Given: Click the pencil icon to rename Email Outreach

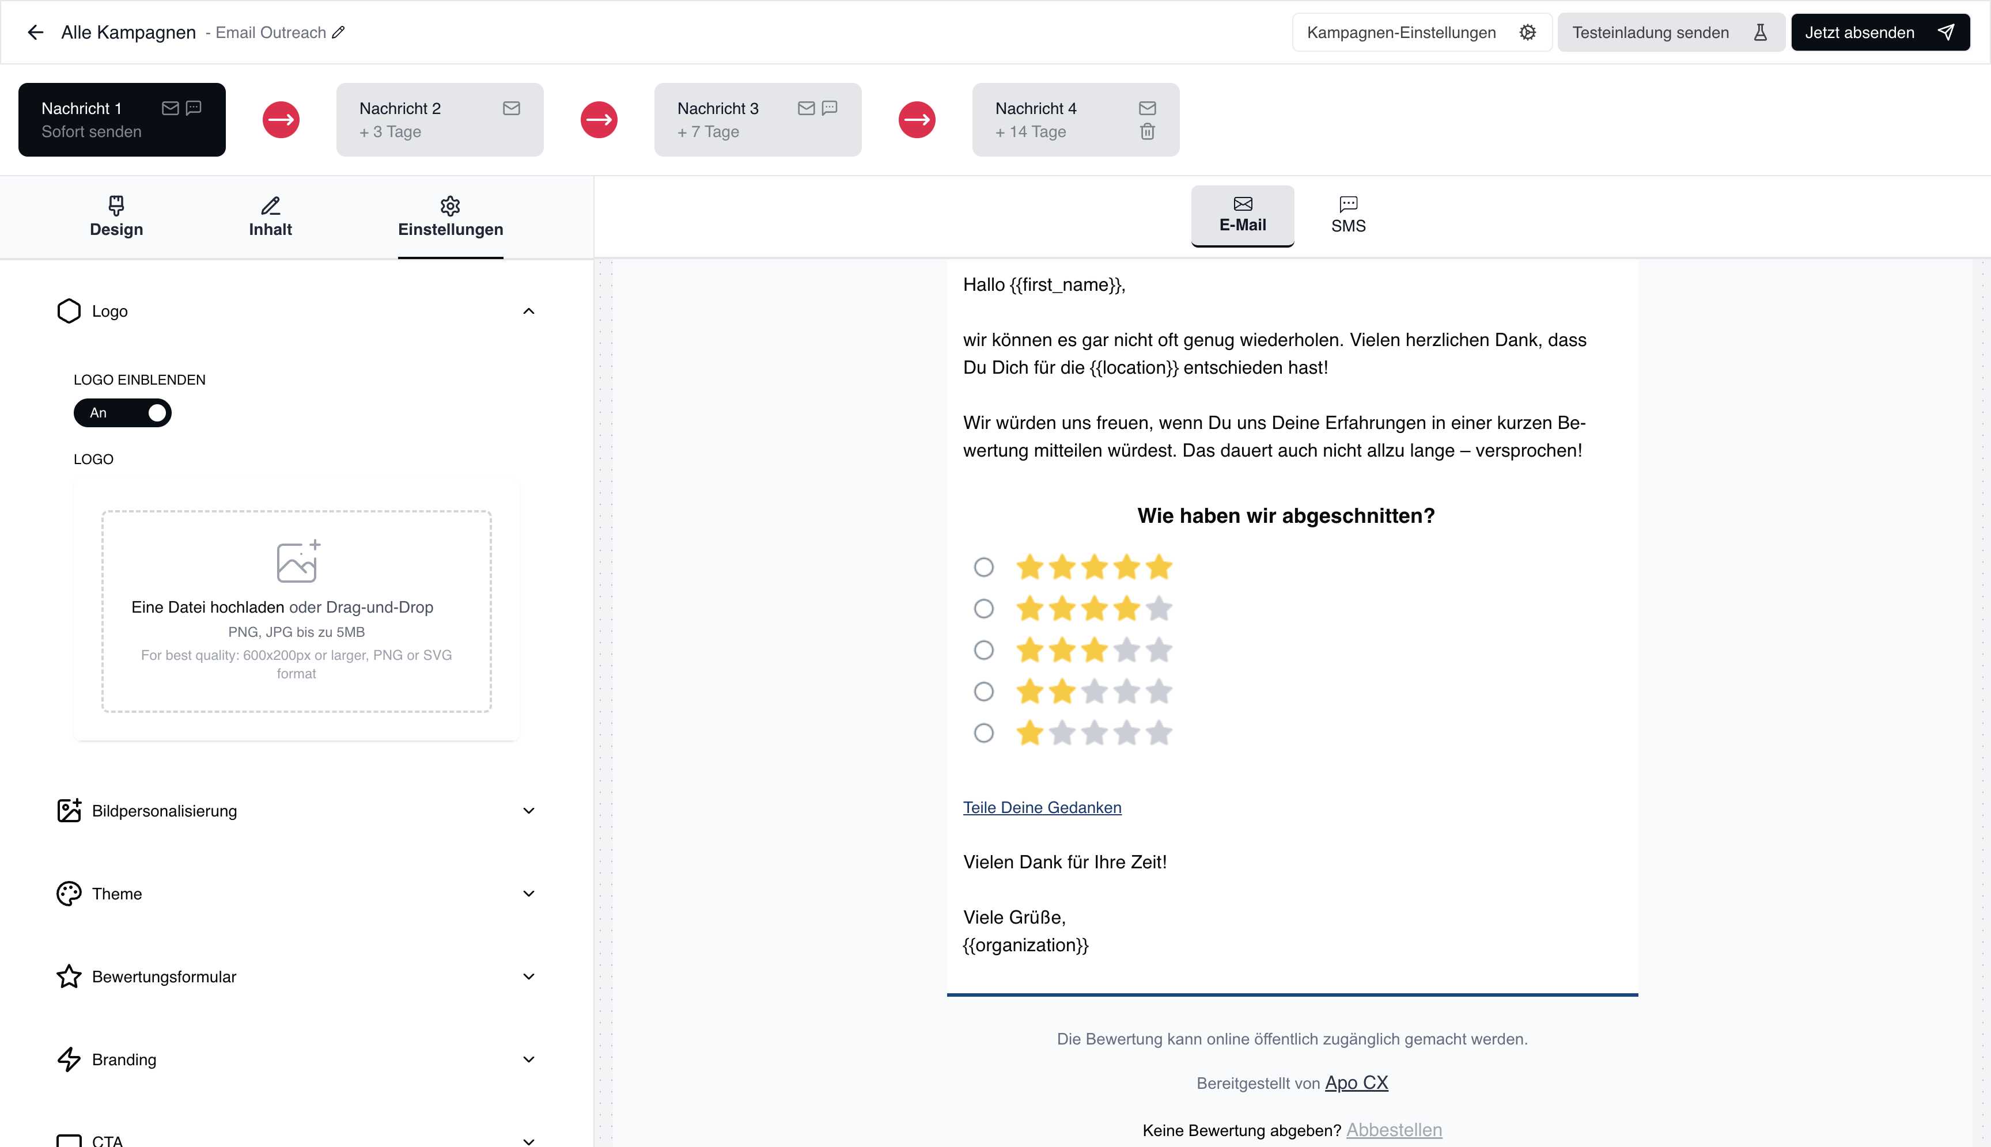Looking at the screenshot, I should pos(338,32).
